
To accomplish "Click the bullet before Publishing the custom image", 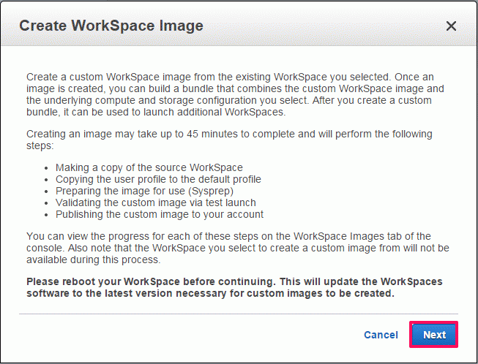I will pyautogui.click(x=46, y=215).
